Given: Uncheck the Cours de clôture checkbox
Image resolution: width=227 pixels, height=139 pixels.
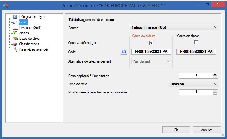Looking at the screenshot, I should [151, 43].
